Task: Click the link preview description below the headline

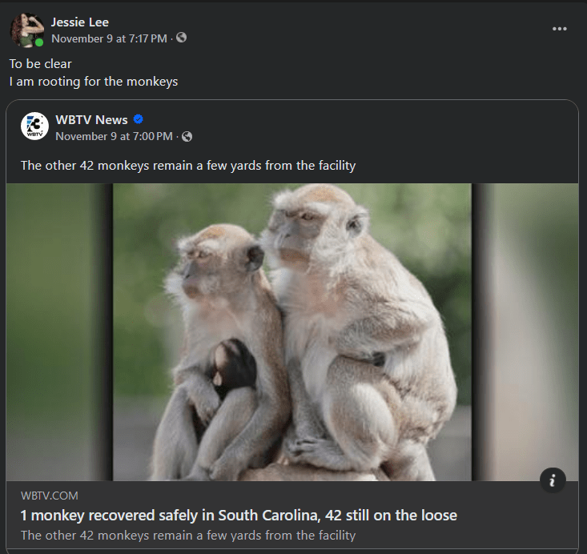Action: pos(188,535)
